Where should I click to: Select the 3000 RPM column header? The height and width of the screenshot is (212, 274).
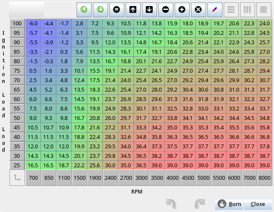pyautogui.click(x=141, y=178)
